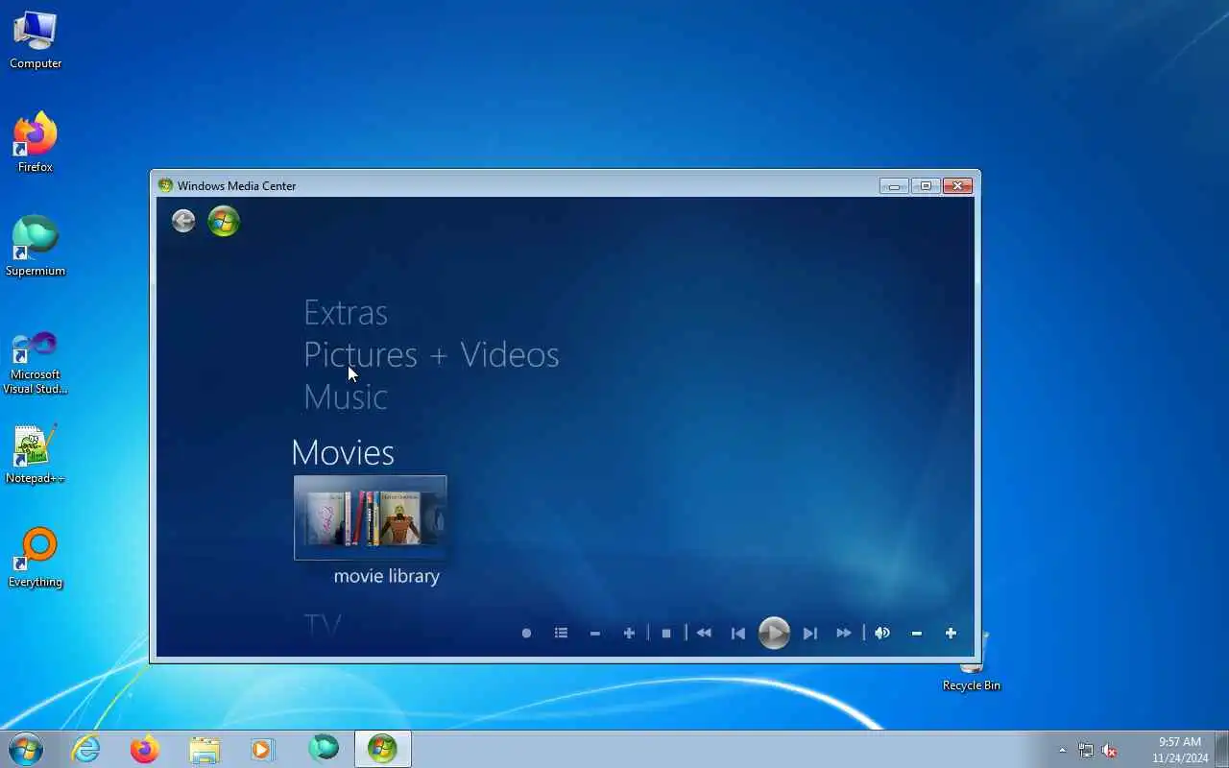Skip to next track in Media Center
Screen dimensions: 1229x768
pos(809,634)
